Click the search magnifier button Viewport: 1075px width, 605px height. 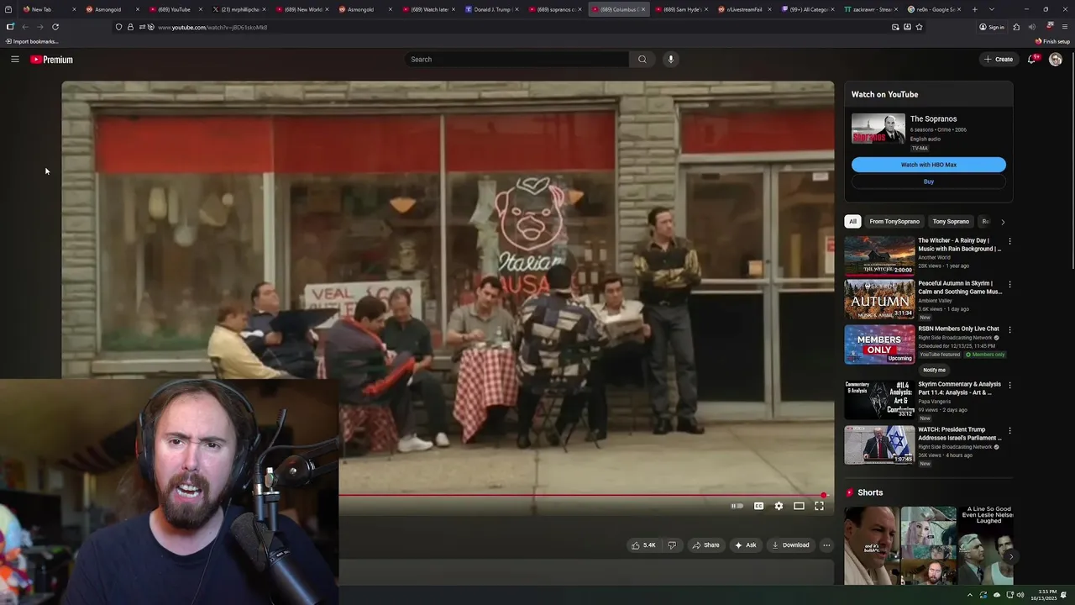(x=642, y=60)
